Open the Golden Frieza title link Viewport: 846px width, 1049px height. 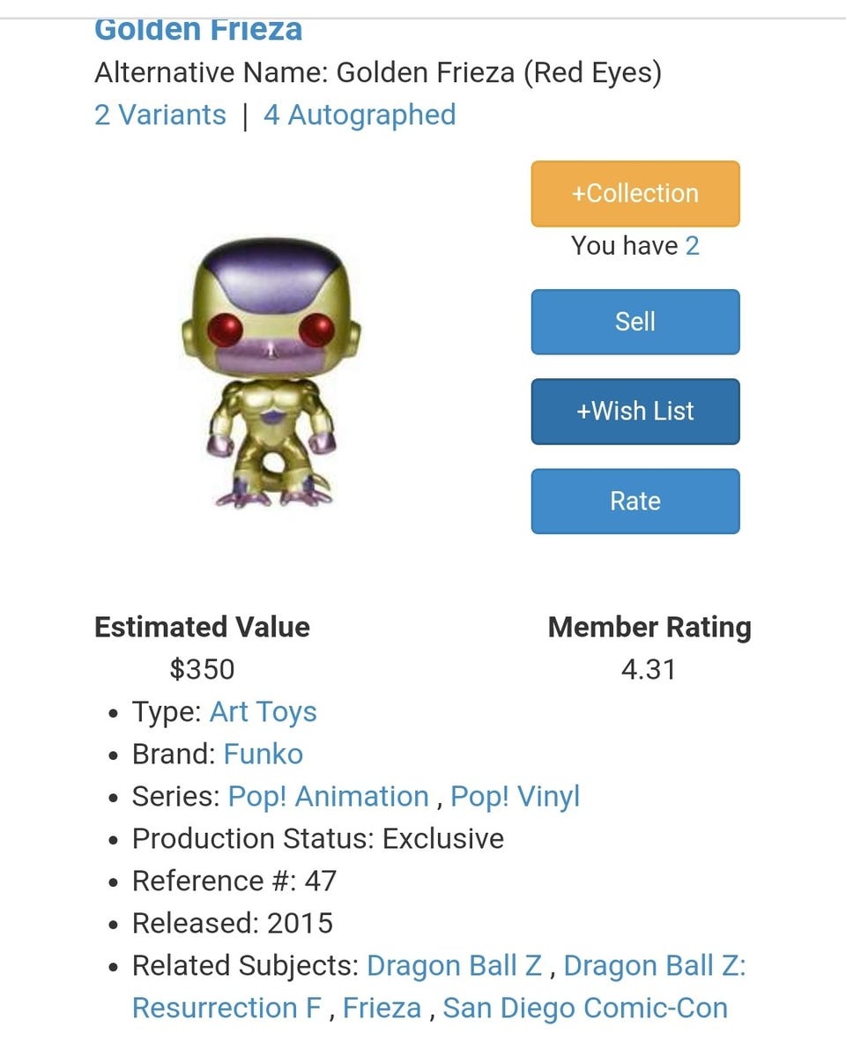coord(198,30)
